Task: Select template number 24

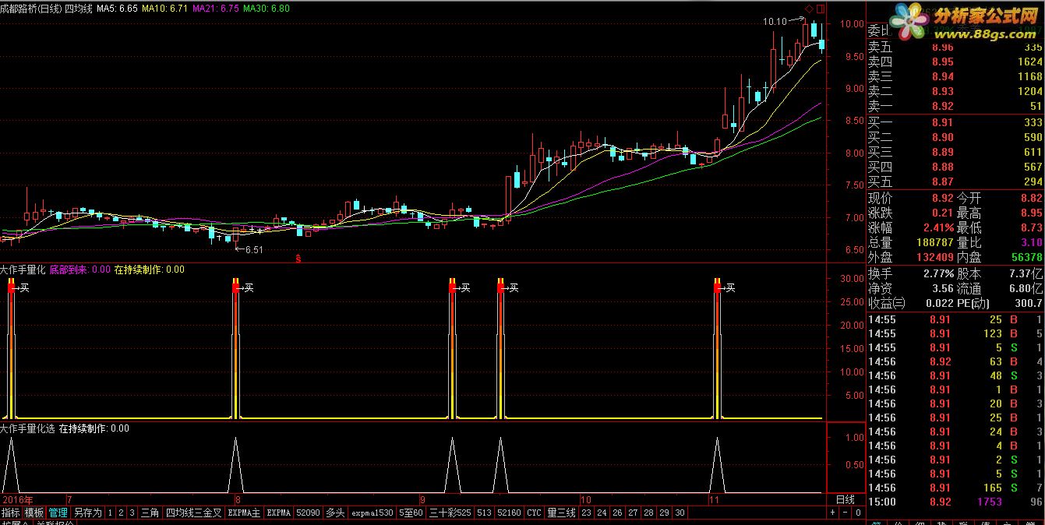Action: 602,513
